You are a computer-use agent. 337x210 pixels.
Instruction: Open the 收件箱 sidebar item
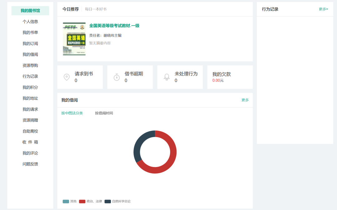click(x=30, y=142)
